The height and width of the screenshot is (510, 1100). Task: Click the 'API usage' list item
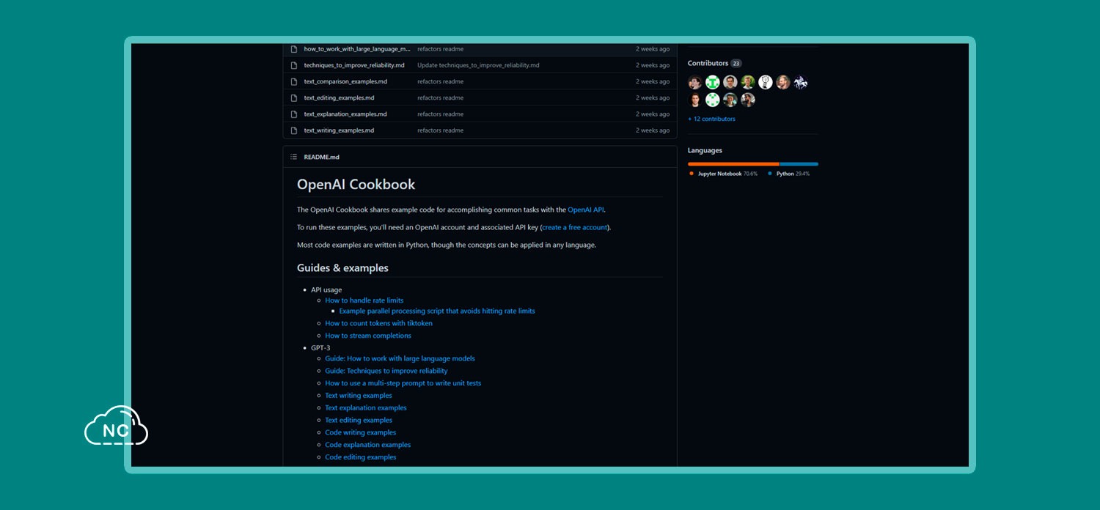coord(326,290)
